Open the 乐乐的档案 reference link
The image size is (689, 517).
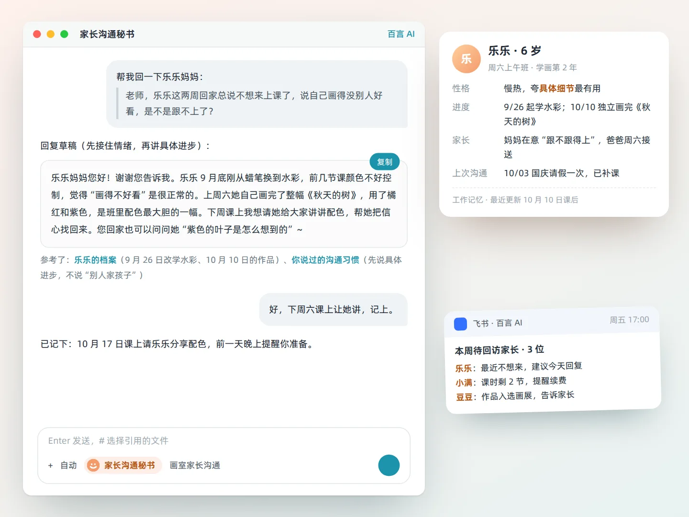(x=95, y=260)
